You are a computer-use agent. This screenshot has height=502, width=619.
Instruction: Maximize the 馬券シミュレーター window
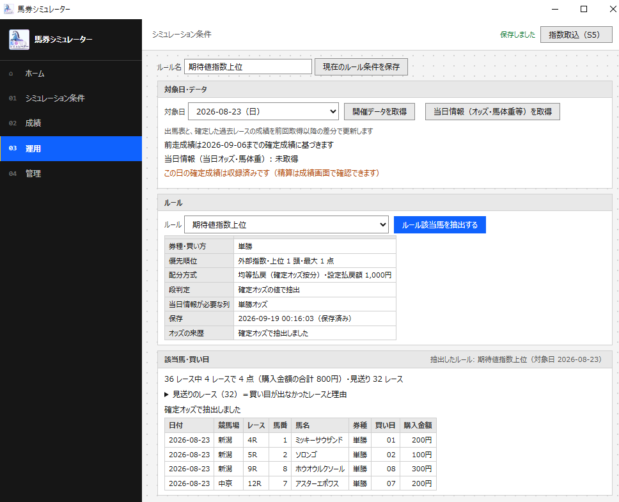click(584, 9)
